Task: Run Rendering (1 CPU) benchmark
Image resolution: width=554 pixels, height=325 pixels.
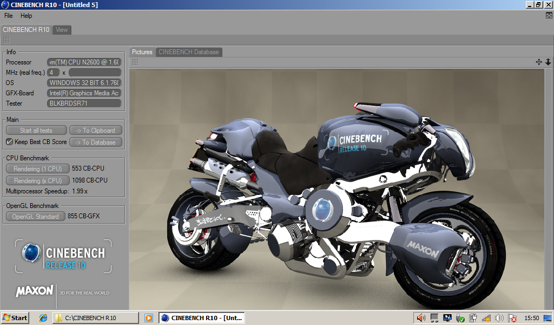Action: (37, 168)
